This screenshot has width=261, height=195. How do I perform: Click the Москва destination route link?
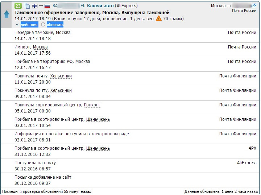[x=218, y=6]
